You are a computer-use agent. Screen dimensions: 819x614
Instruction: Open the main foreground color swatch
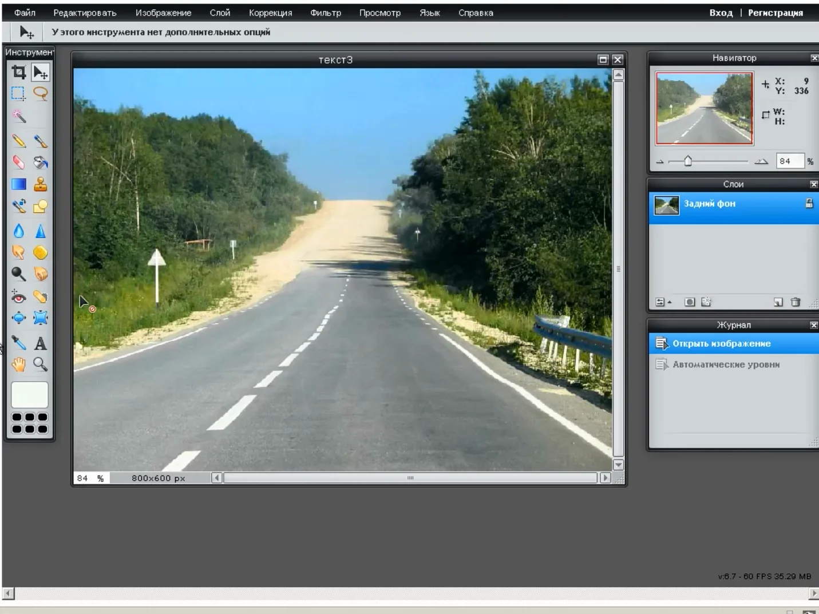pyautogui.click(x=30, y=395)
